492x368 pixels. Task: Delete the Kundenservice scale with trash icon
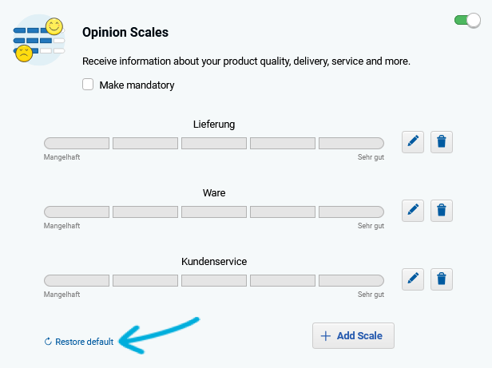441,279
